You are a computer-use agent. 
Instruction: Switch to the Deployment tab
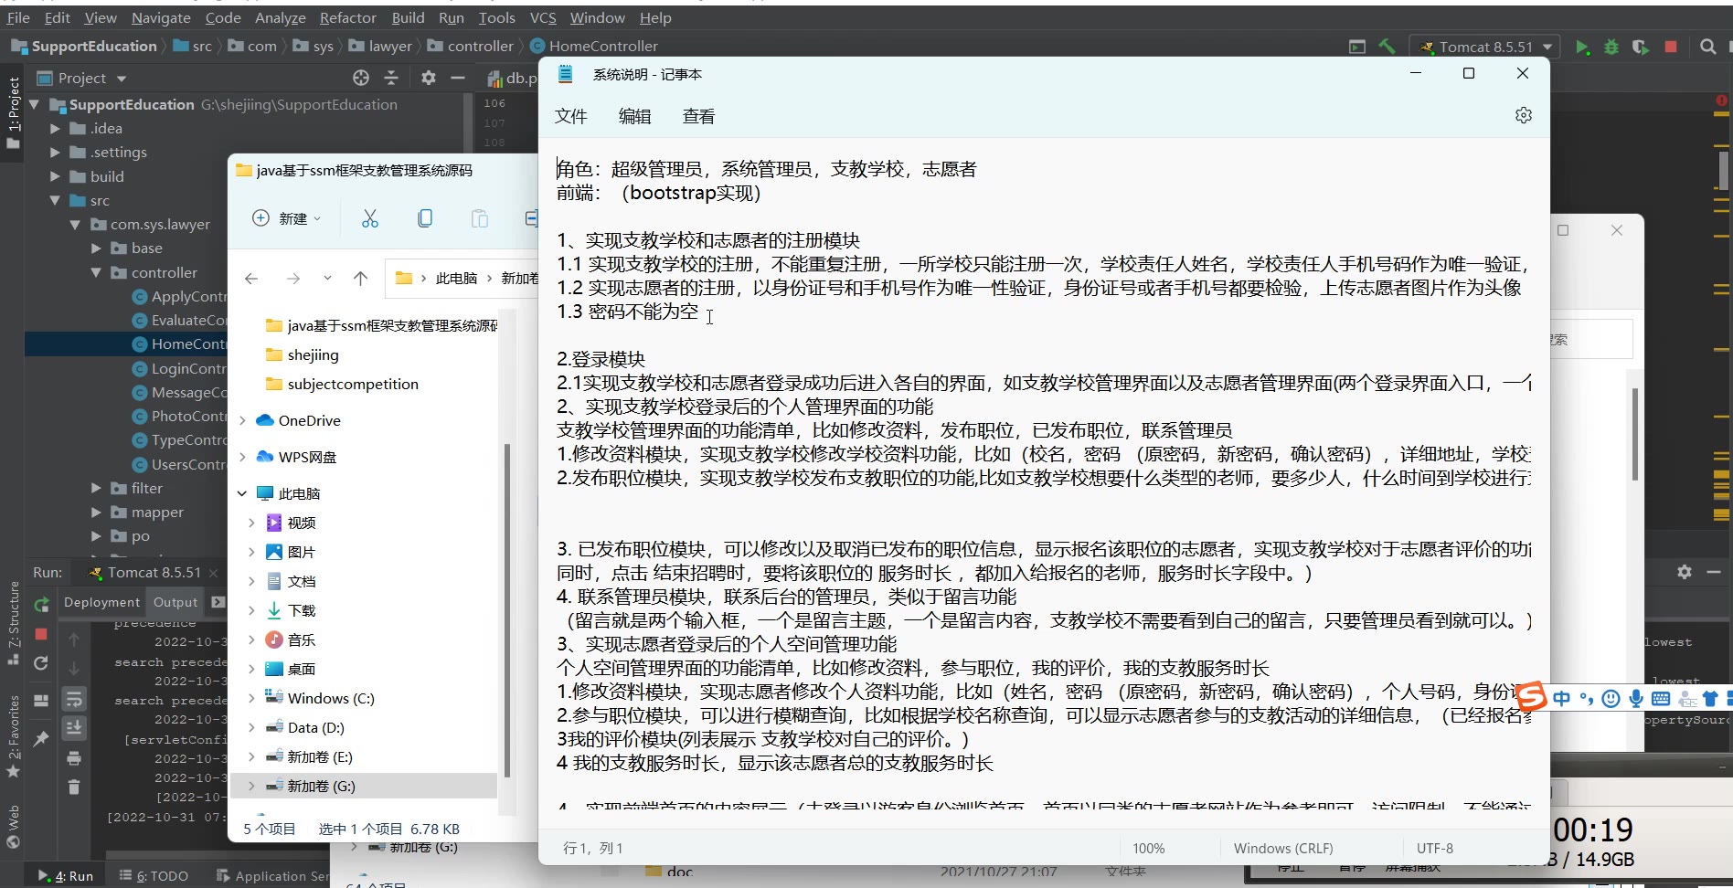coord(101,602)
